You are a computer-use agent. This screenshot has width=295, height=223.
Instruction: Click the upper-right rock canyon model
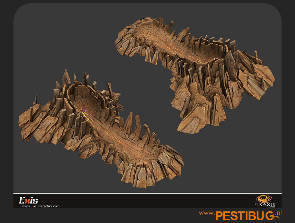point(195,75)
